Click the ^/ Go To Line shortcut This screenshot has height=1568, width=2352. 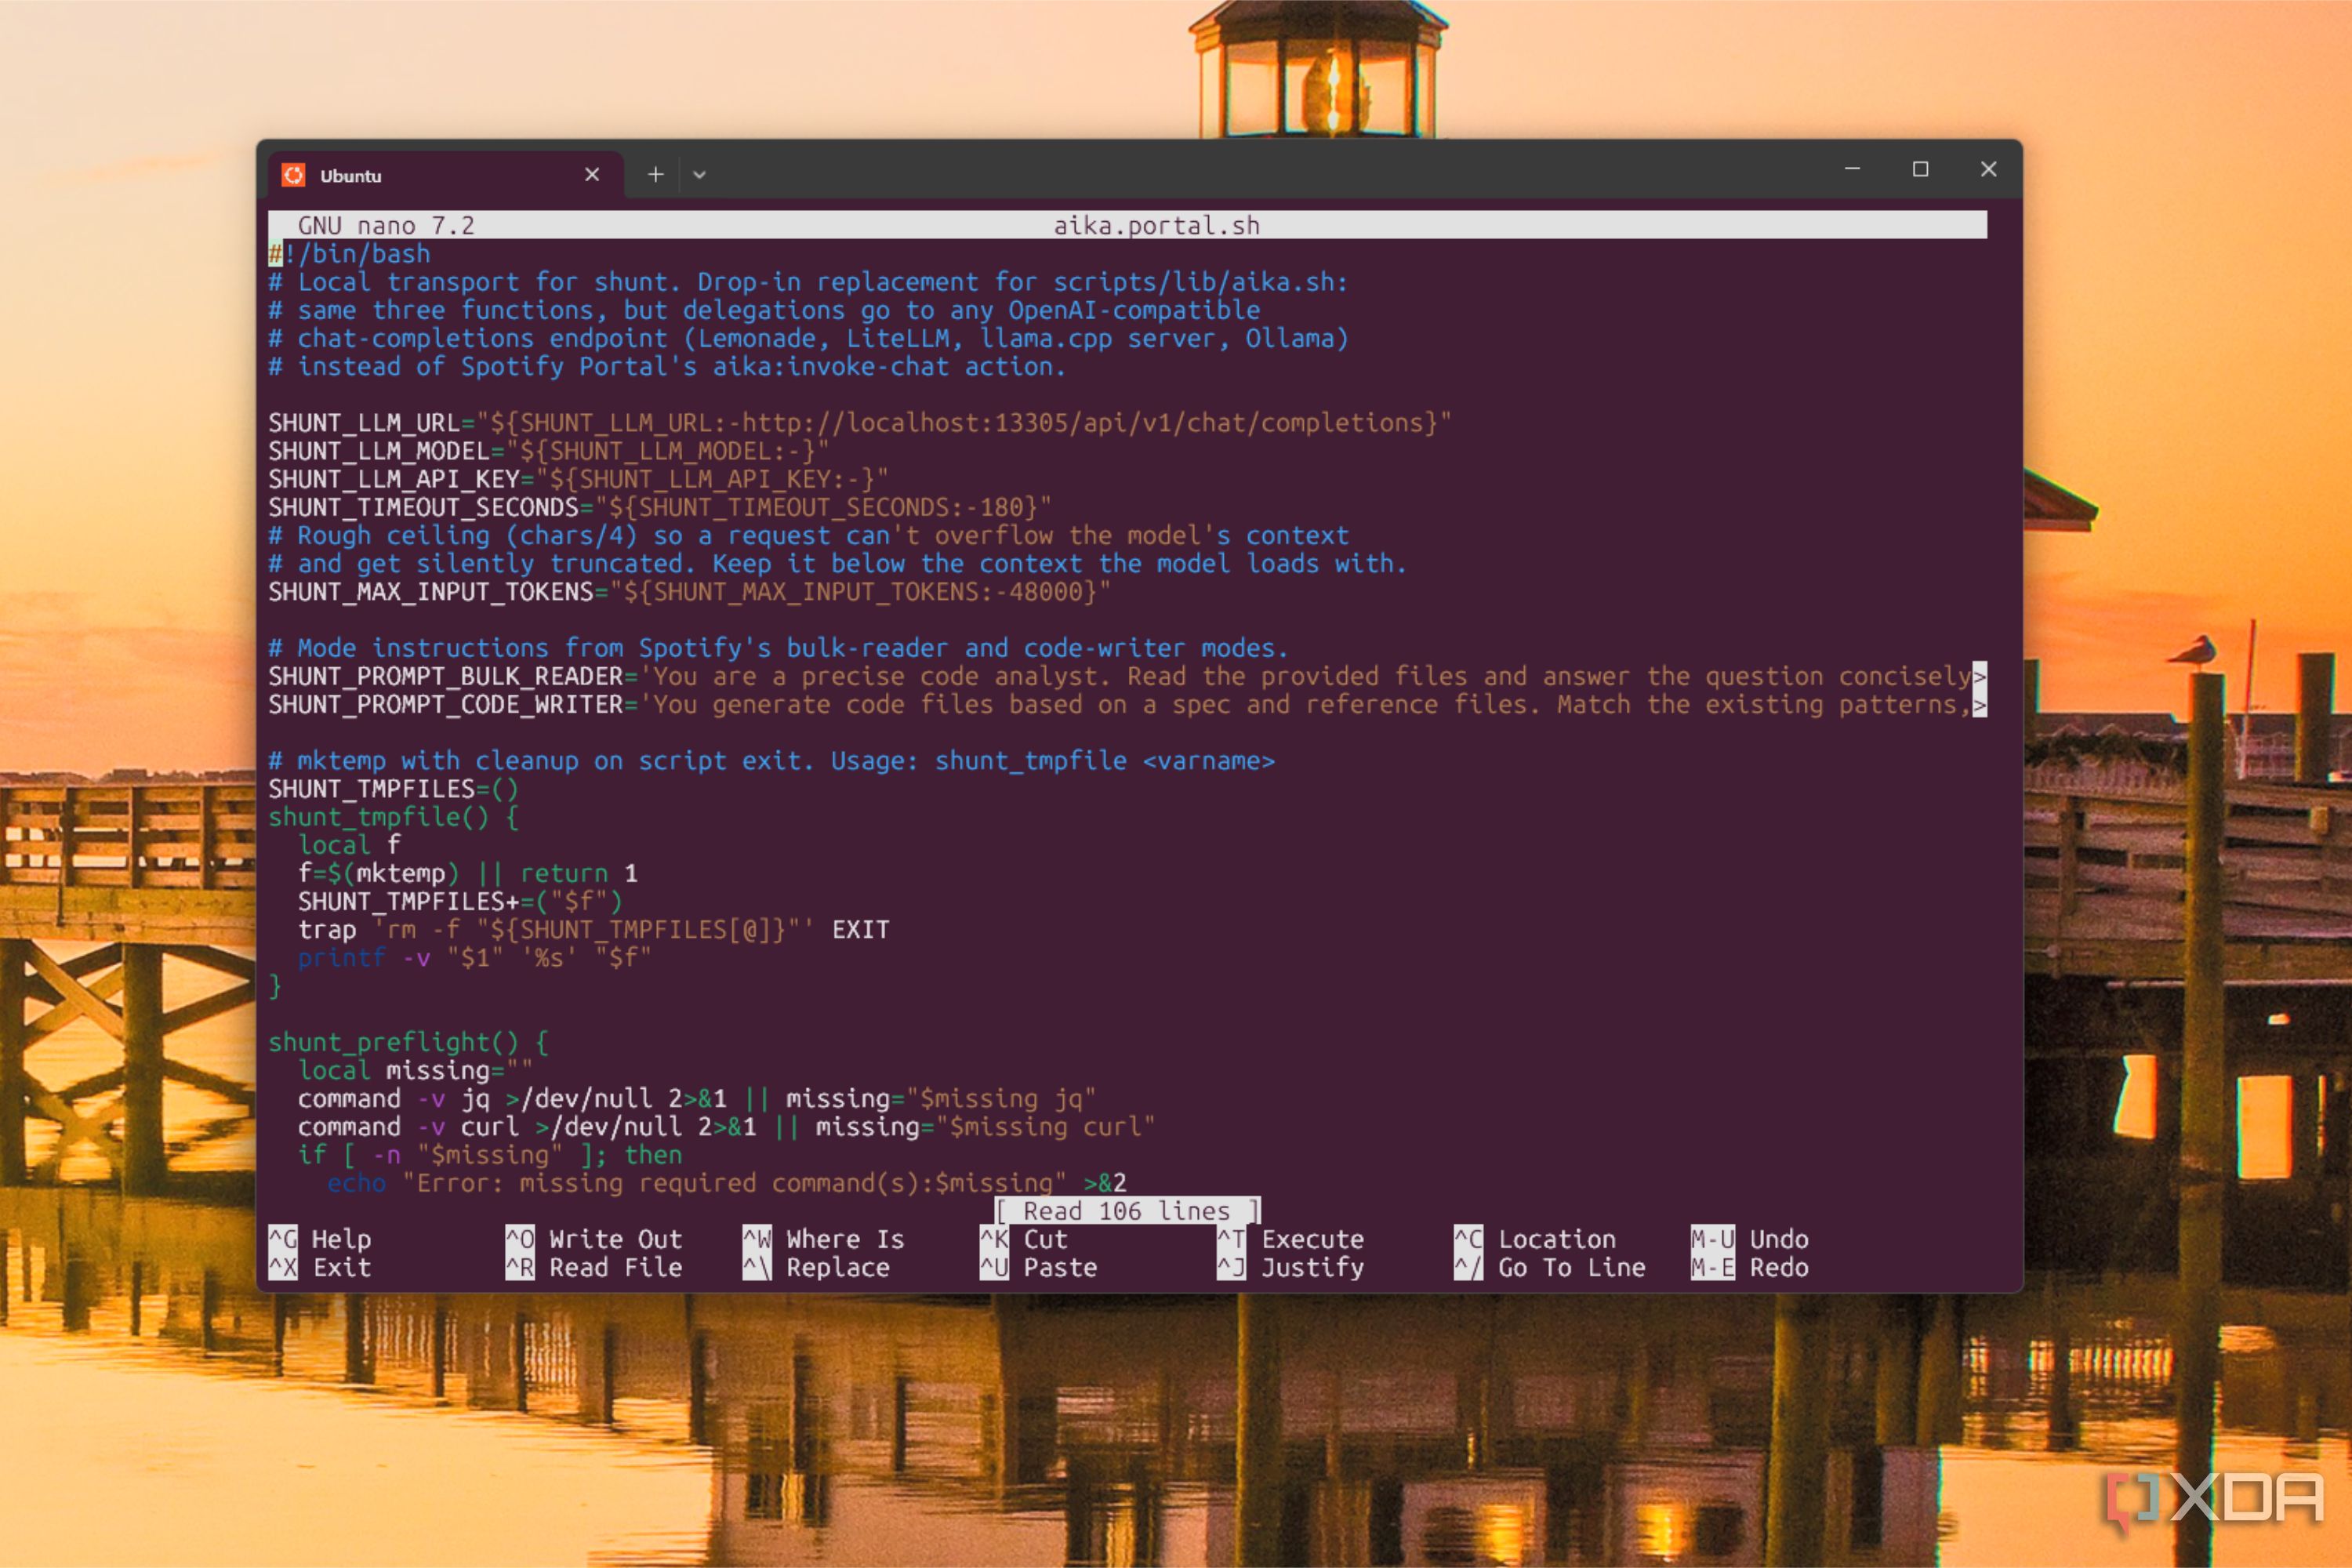1550,1267
